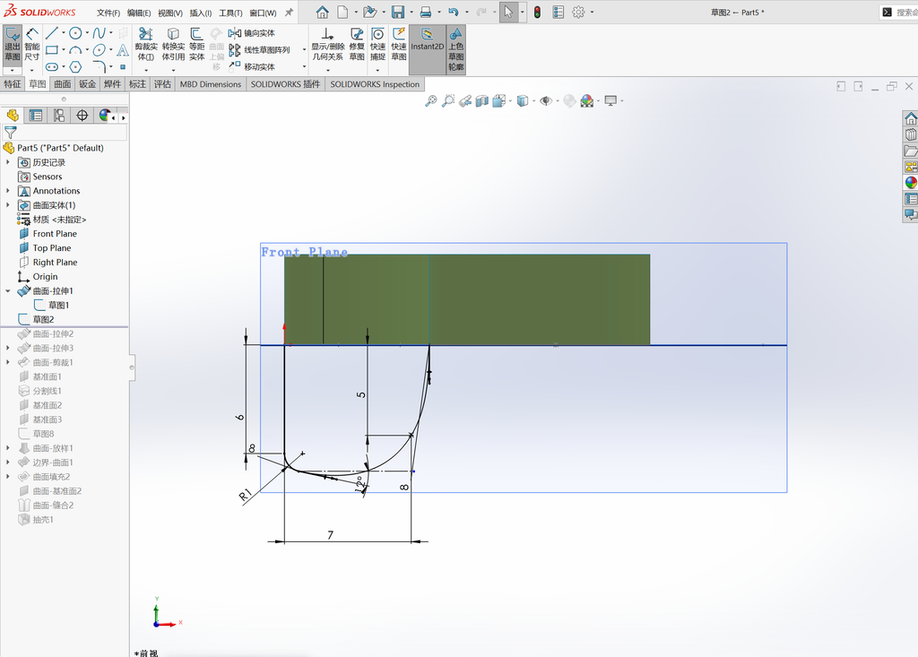This screenshot has height=657, width=918.
Task: Click 镜向实体 mirror entities
Action: point(252,33)
